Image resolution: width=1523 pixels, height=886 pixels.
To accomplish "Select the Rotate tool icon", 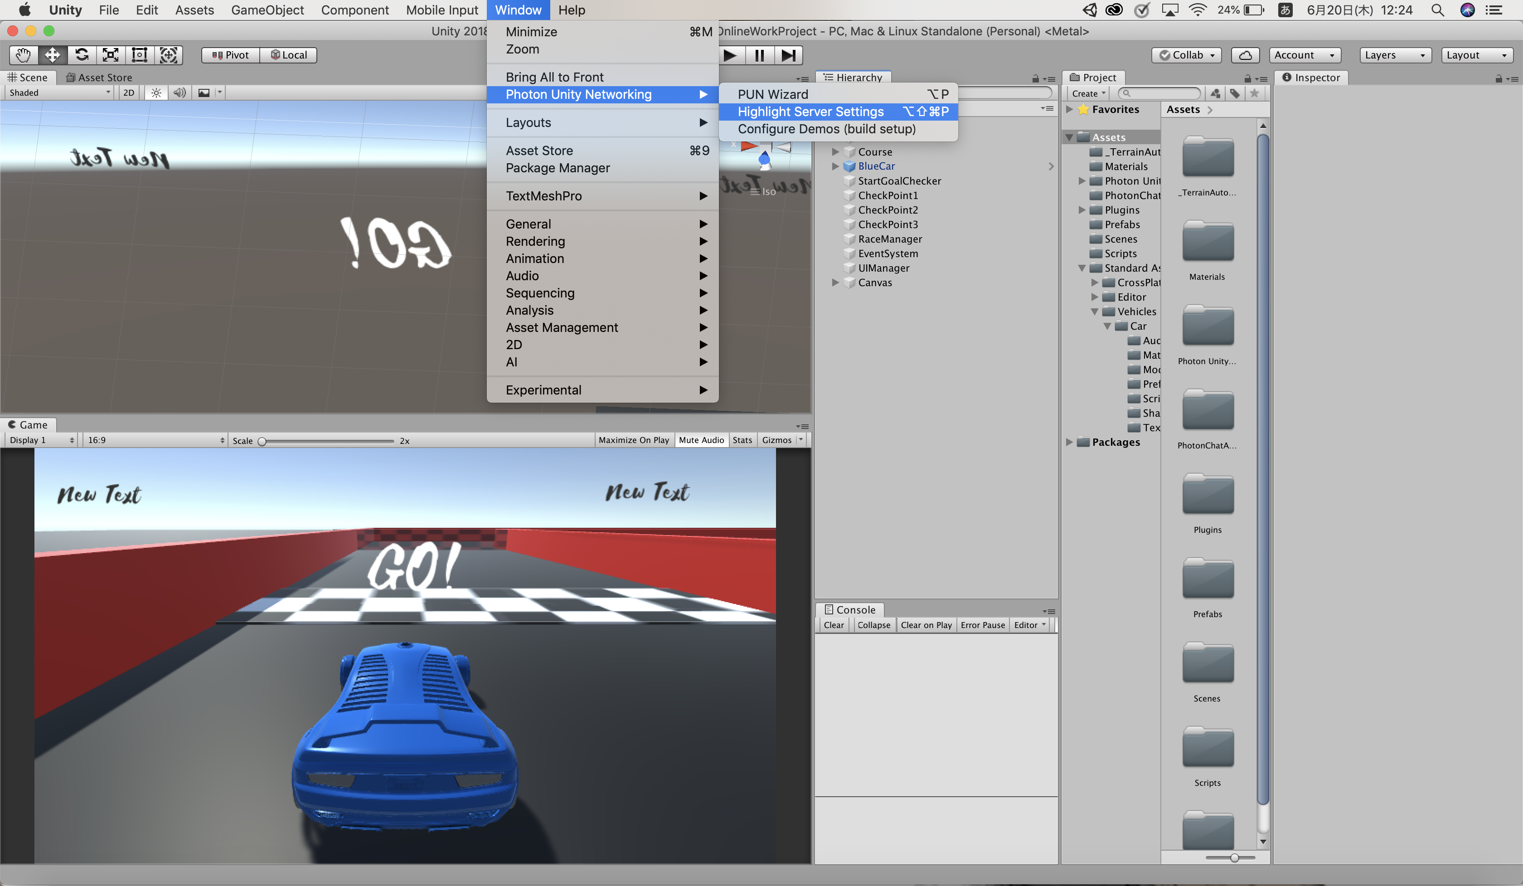I will click(82, 55).
